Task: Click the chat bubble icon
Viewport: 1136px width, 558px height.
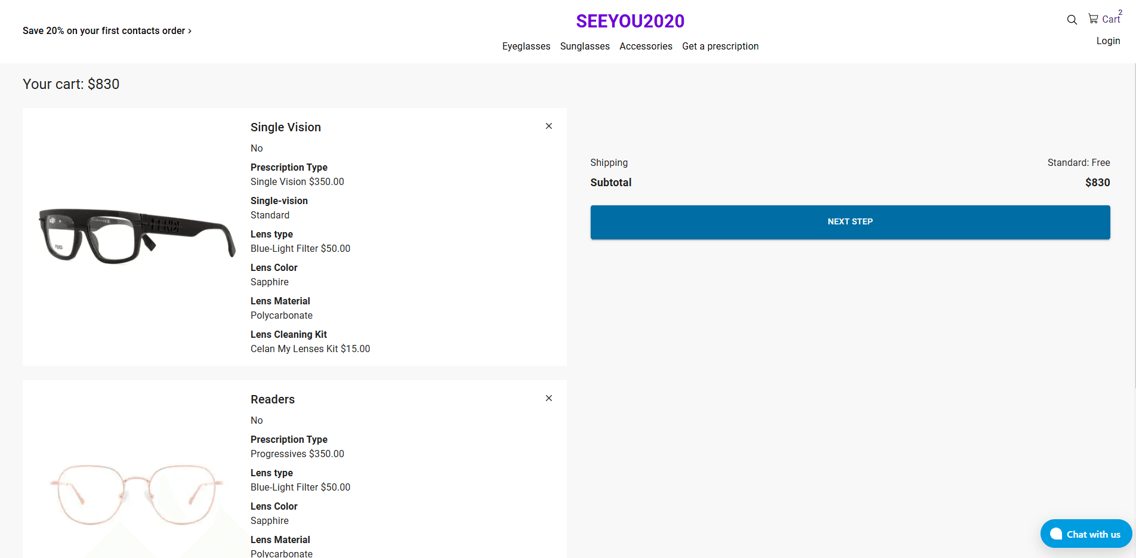Action: tap(1056, 534)
